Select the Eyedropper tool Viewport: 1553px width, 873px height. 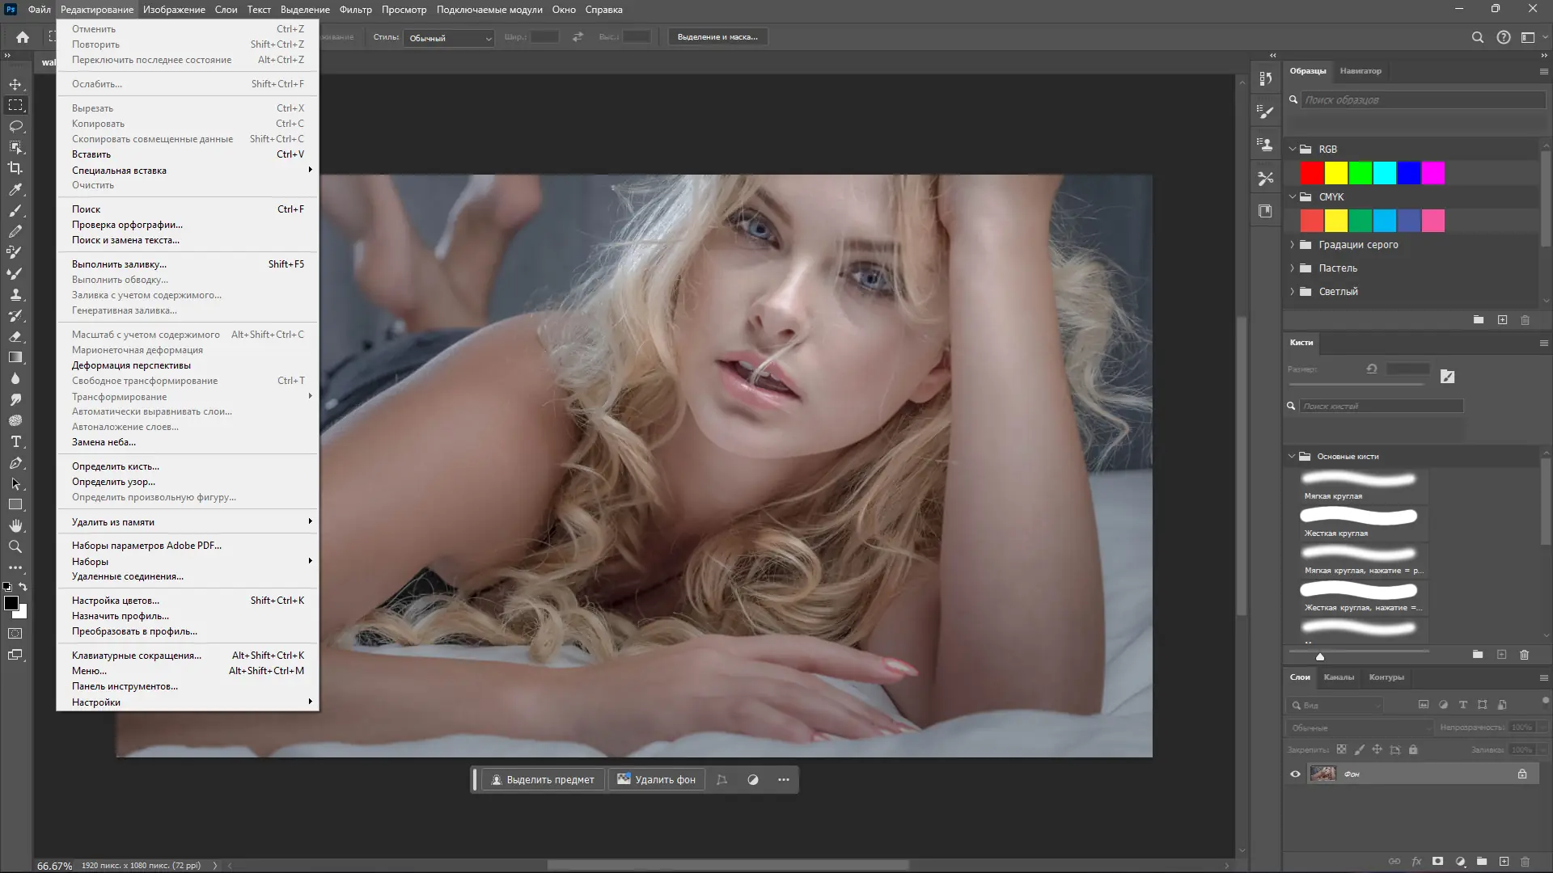(x=15, y=190)
